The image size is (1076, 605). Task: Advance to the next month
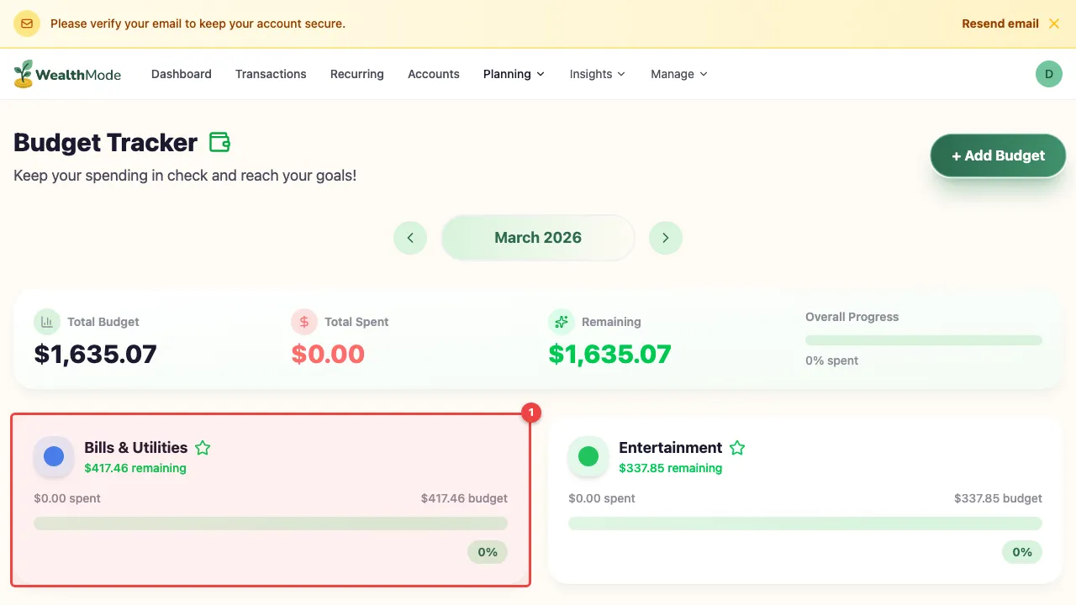point(666,238)
